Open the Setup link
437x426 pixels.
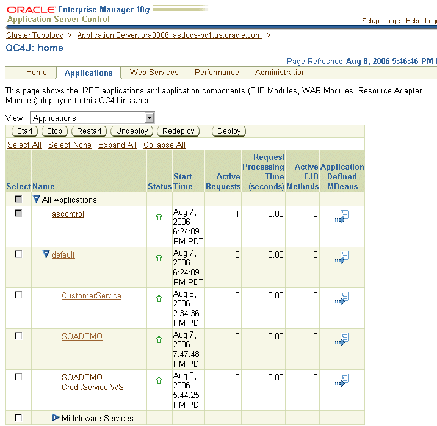pos(370,21)
